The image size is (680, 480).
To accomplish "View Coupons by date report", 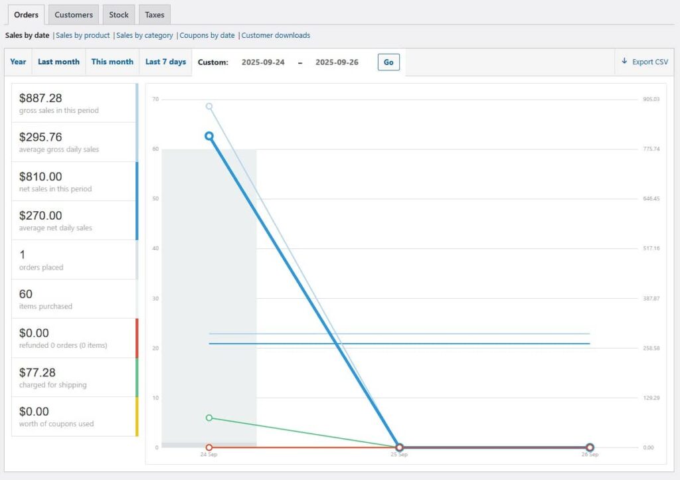I will (x=207, y=35).
